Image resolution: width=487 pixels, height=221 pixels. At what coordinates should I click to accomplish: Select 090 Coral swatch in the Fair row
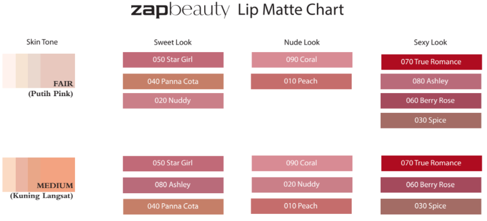coord(302,60)
